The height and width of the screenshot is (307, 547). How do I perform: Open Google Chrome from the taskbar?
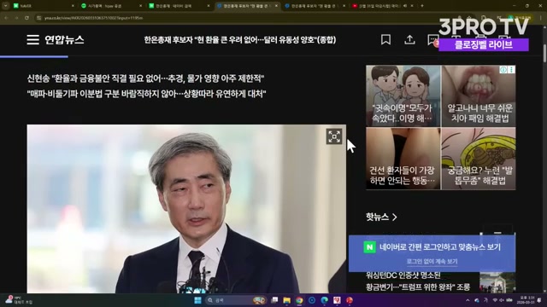pos(299,300)
